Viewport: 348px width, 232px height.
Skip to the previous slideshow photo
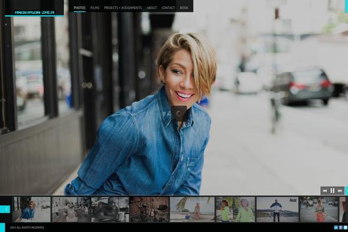pos(325,191)
